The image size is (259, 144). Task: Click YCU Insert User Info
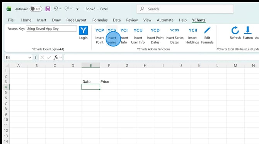pos(138,36)
